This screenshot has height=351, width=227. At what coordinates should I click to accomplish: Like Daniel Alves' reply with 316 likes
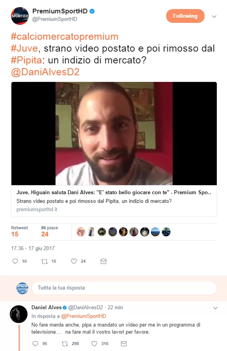(94, 344)
